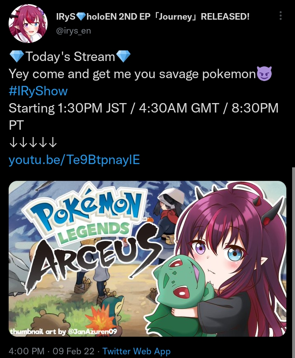Click the Twitter Web App source label
Image resolution: width=295 pixels, height=358 pixels.
(136, 351)
